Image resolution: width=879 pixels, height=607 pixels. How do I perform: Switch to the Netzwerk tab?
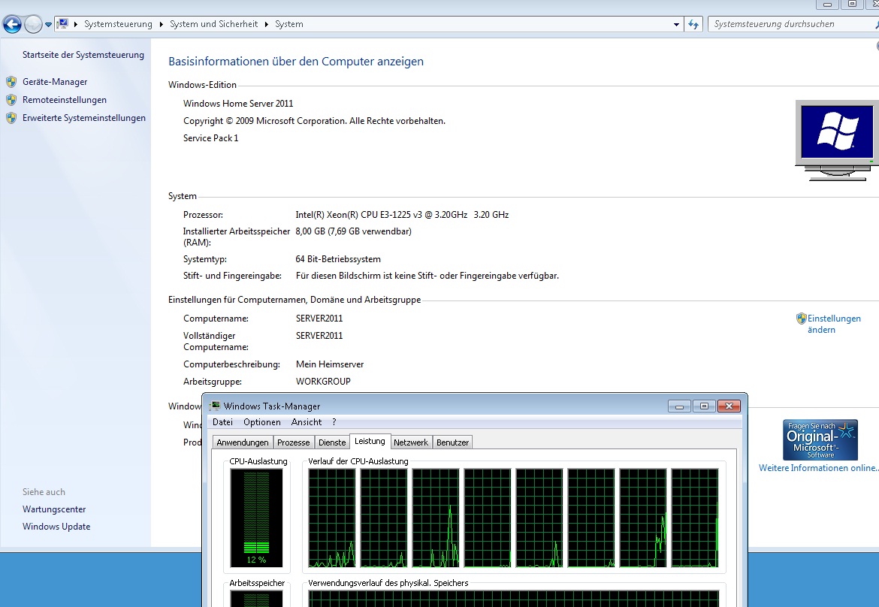pyautogui.click(x=410, y=442)
